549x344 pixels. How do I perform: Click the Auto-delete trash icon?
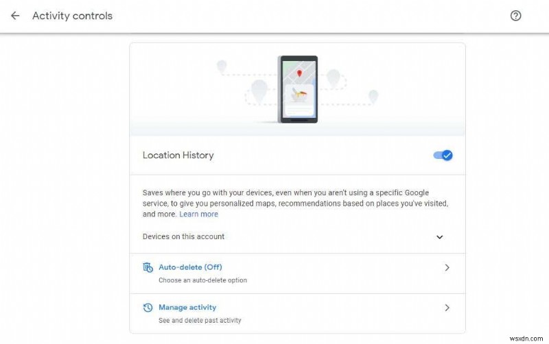148,267
